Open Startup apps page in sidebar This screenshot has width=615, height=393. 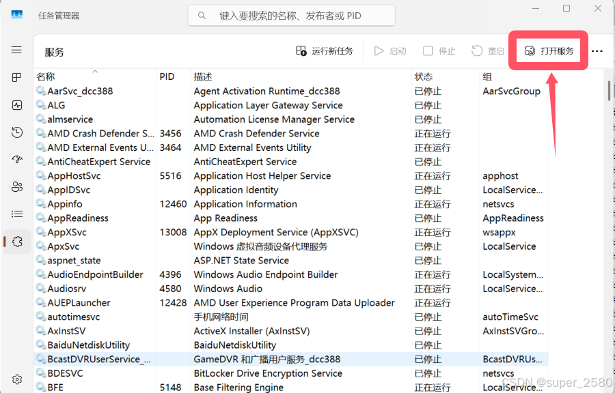17,159
